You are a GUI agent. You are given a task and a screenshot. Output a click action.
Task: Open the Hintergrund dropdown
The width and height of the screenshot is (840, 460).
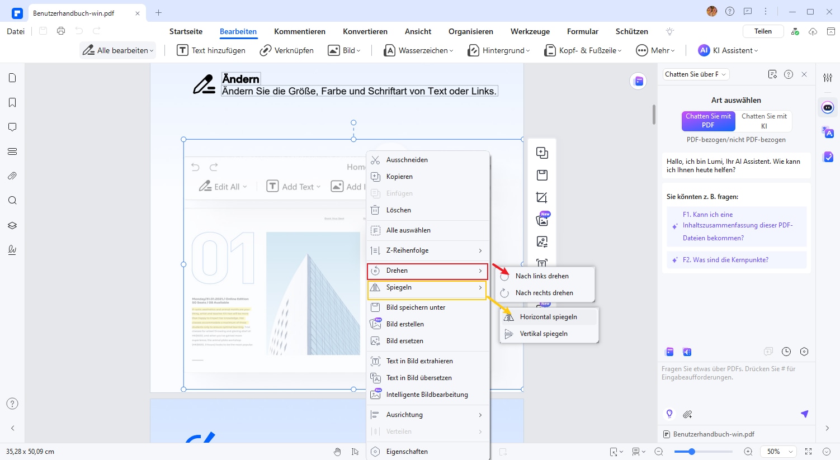point(499,50)
